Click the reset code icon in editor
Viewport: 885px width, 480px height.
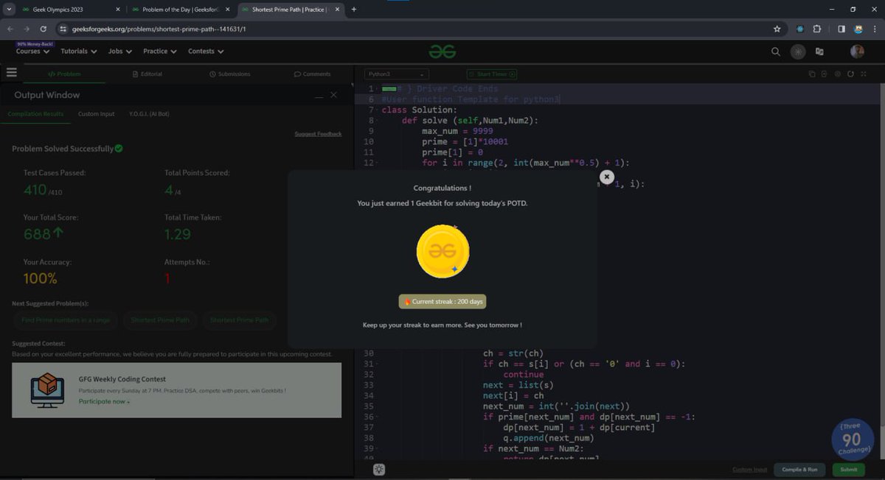pyautogui.click(x=850, y=74)
